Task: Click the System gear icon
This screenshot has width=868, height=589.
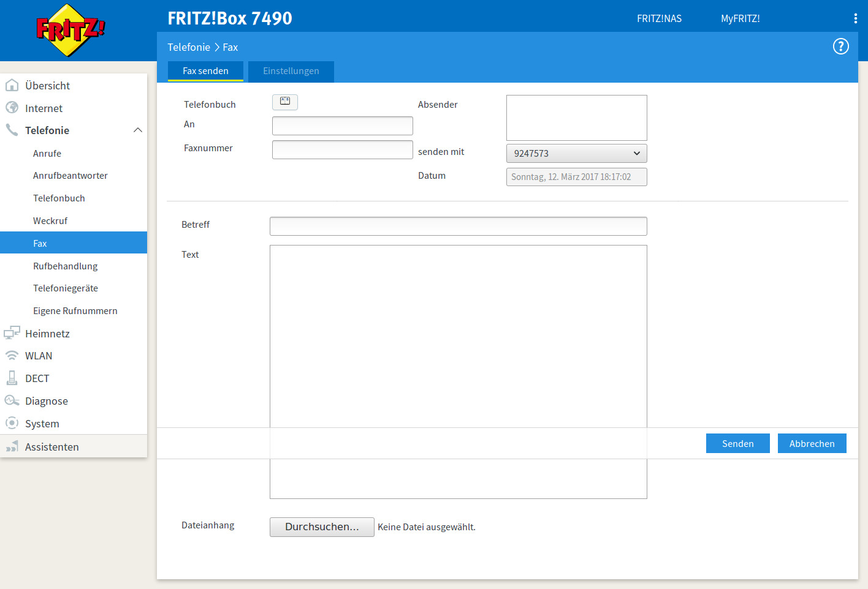Action: pyautogui.click(x=12, y=423)
